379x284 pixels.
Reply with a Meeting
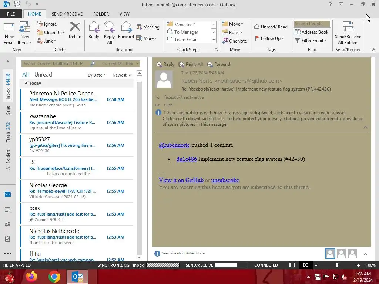[x=148, y=27]
